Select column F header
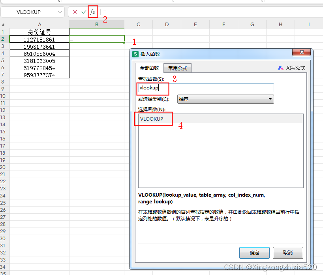Screen dimensions: 323x275 224,25
